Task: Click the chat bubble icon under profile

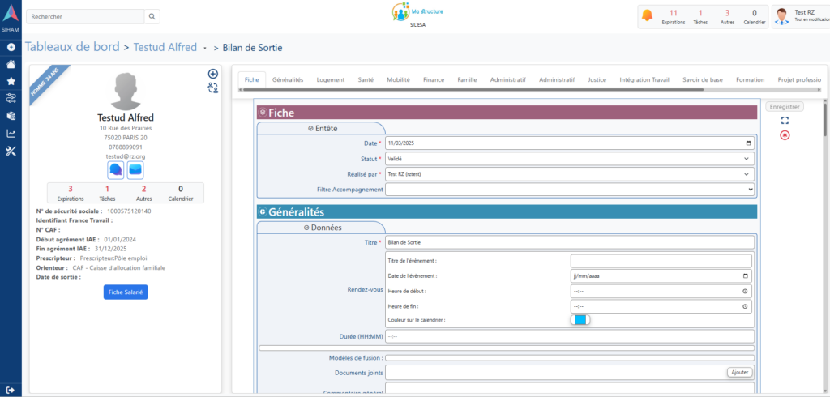Action: [116, 170]
